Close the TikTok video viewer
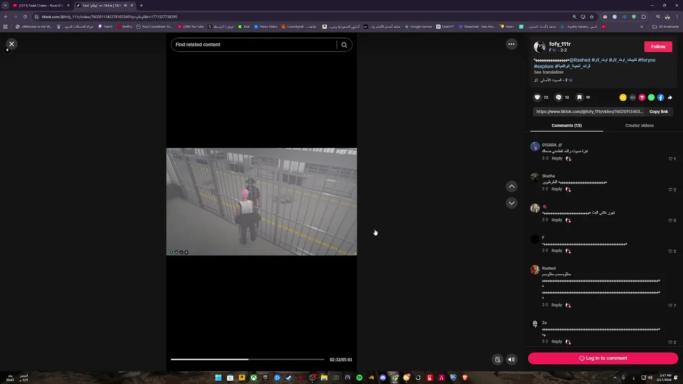The image size is (683, 384). point(11,44)
